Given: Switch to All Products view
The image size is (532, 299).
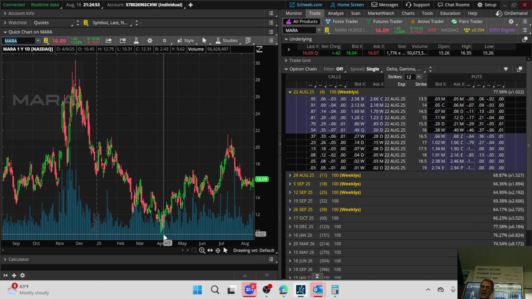Looking at the screenshot, I should tap(301, 22).
